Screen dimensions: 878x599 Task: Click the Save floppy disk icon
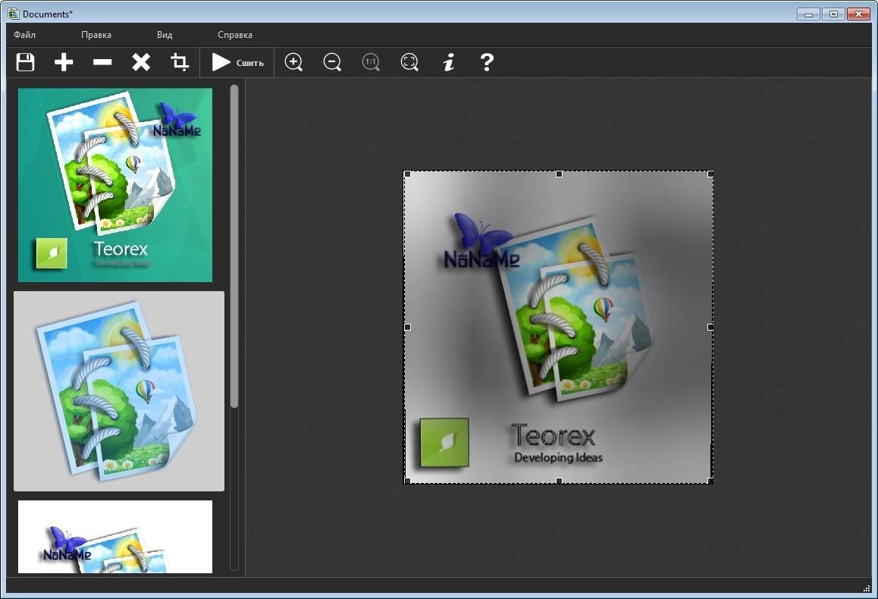(25, 62)
